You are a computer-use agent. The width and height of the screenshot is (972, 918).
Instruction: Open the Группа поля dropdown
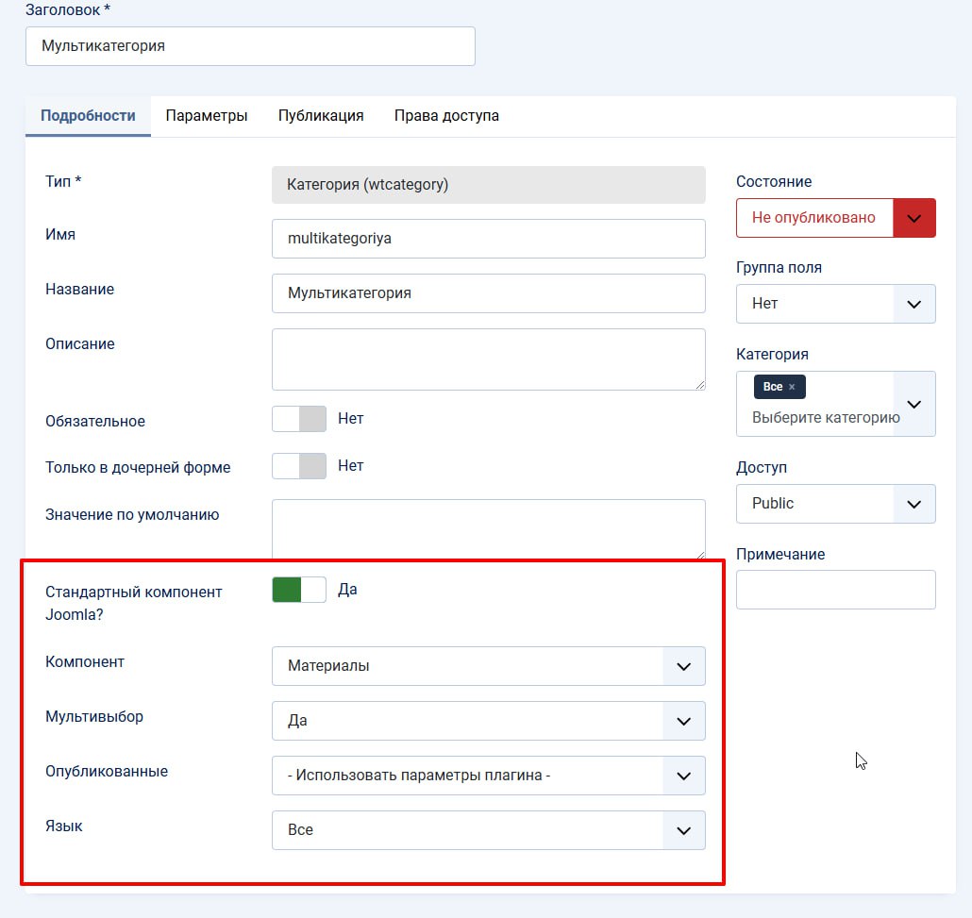click(x=835, y=304)
